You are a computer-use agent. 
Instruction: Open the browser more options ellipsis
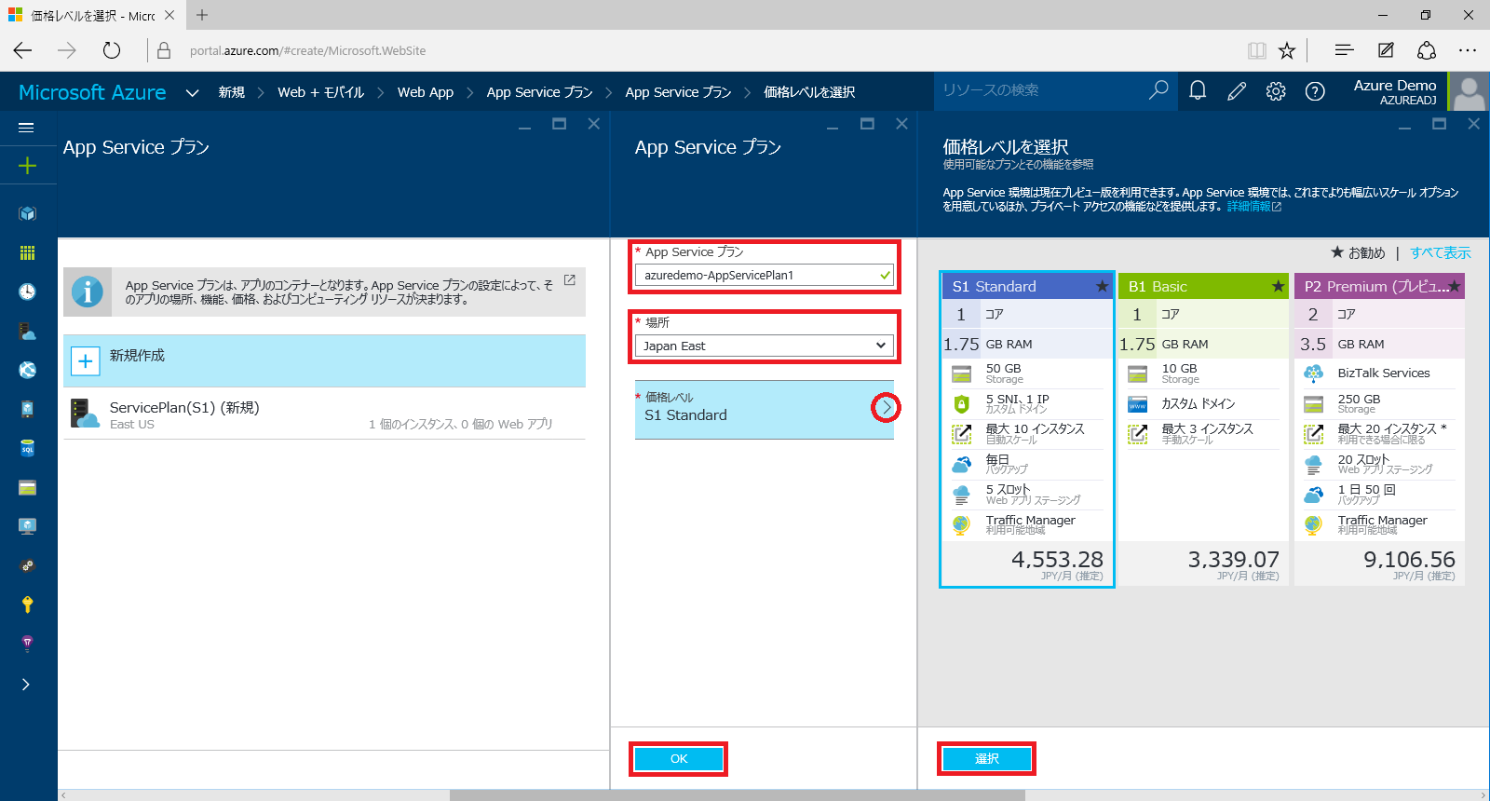coord(1468,50)
